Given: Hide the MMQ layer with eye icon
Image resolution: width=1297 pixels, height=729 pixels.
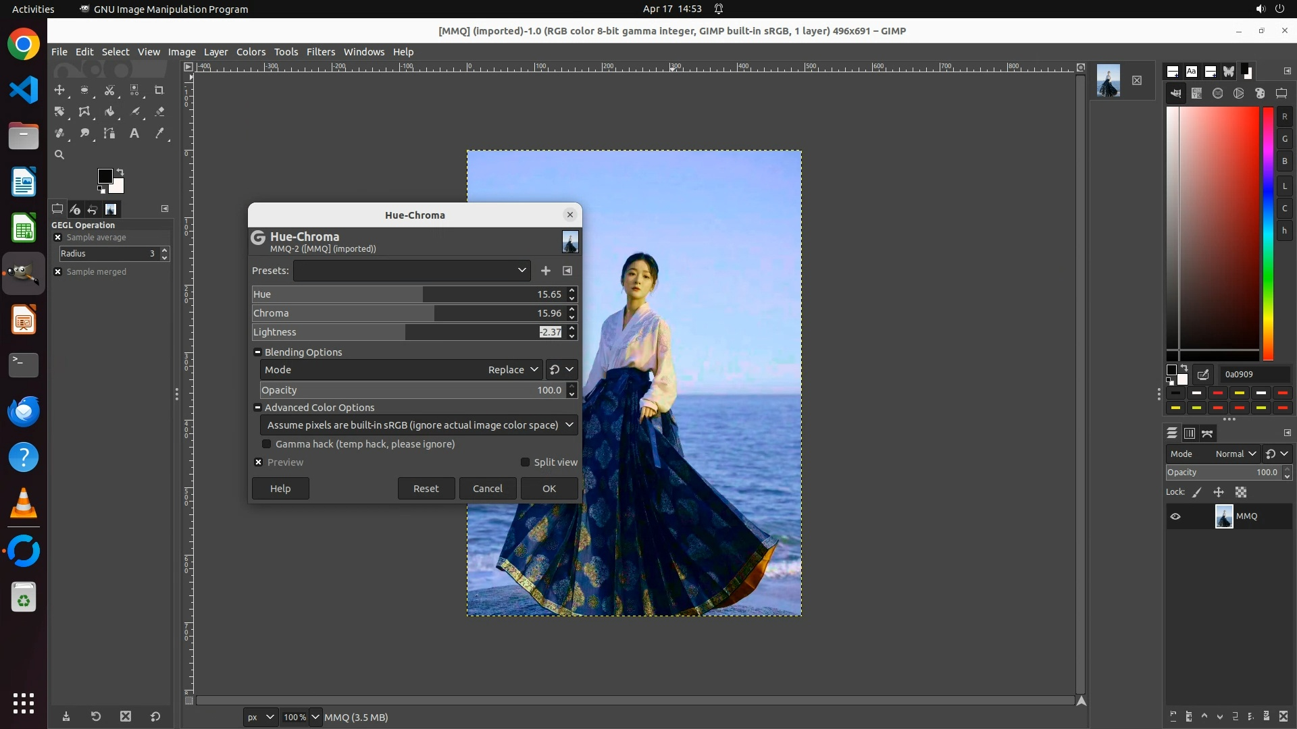Looking at the screenshot, I should 1175,516.
